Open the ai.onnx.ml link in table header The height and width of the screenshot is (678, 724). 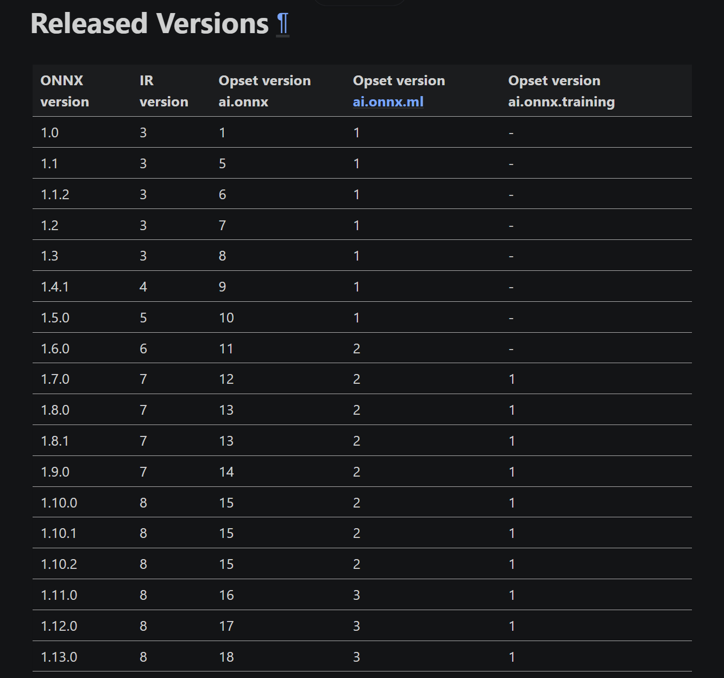click(388, 102)
